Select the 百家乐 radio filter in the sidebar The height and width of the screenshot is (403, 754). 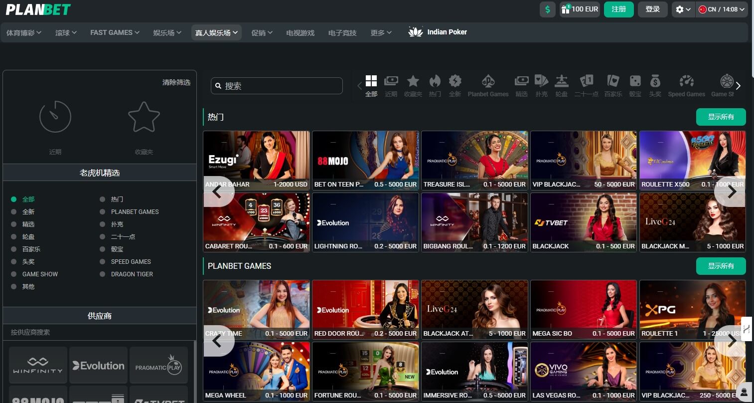tap(14, 249)
